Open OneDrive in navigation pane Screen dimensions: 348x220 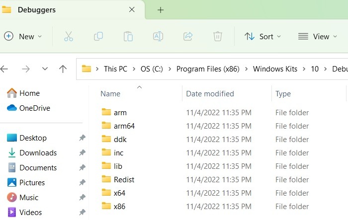coord(28,108)
